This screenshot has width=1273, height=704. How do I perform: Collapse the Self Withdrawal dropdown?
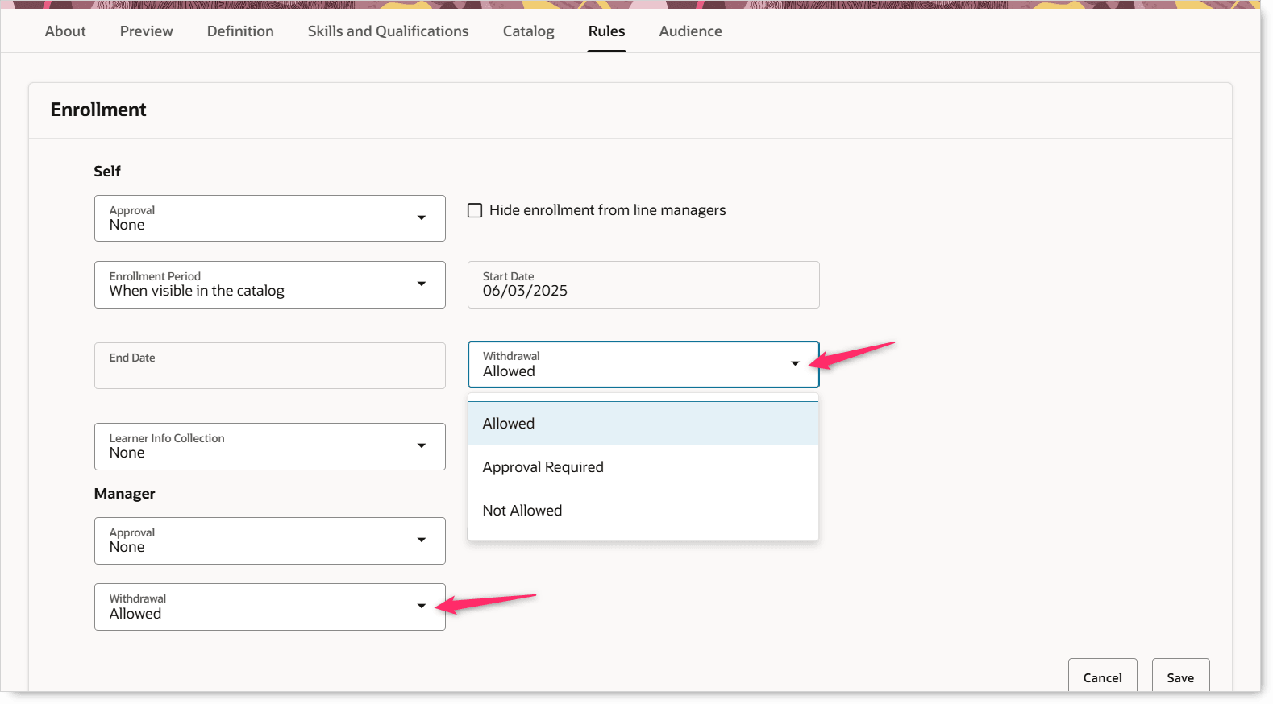coord(643,364)
